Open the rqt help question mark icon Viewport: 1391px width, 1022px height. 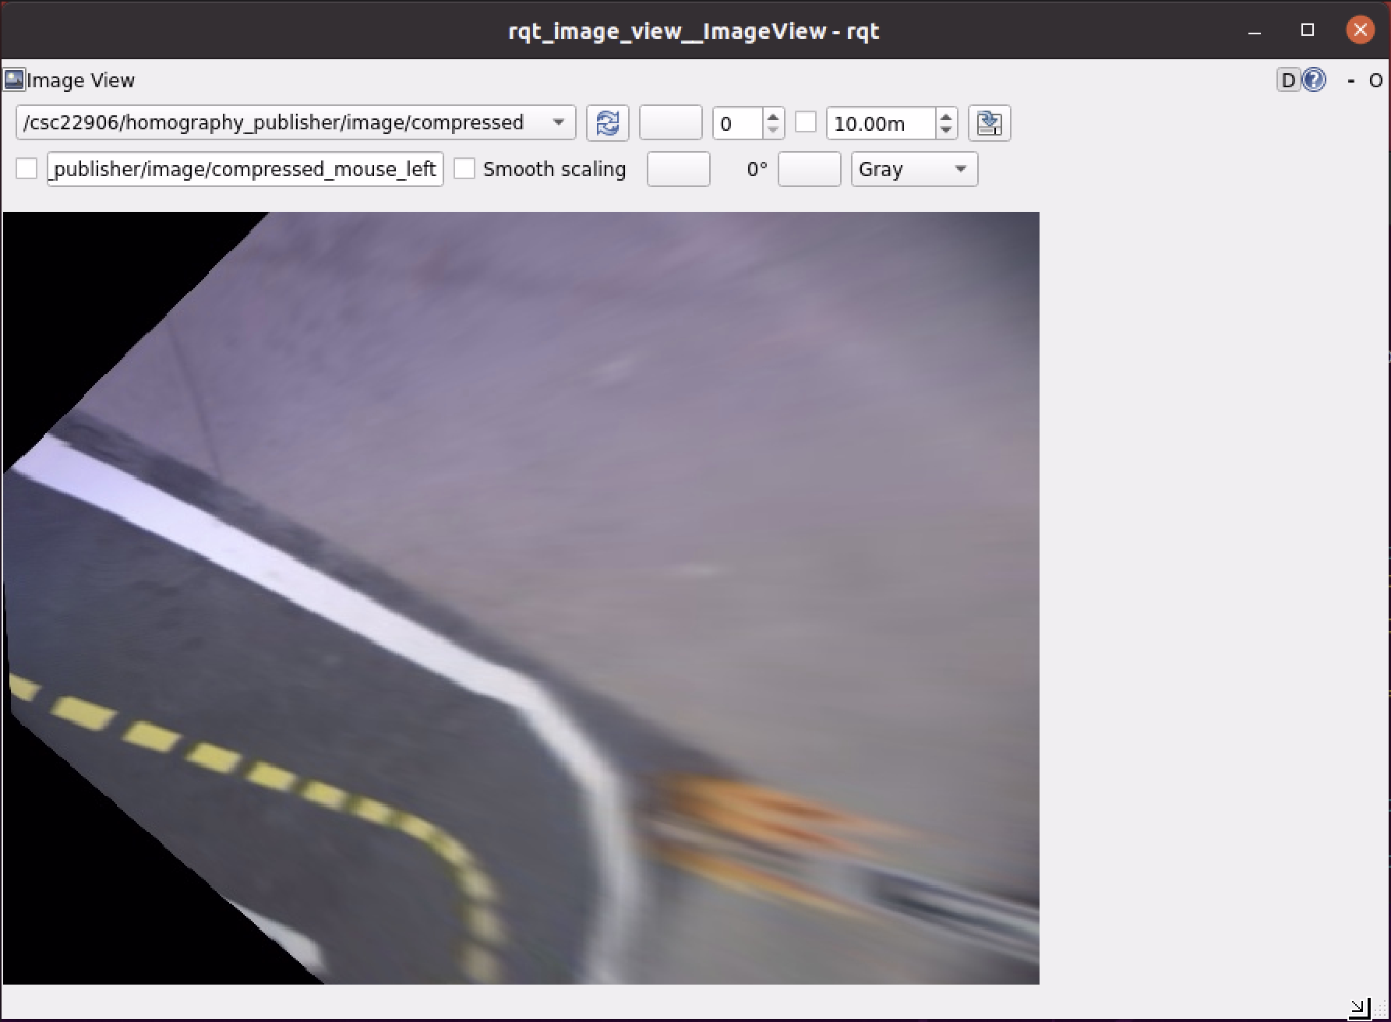click(x=1314, y=80)
